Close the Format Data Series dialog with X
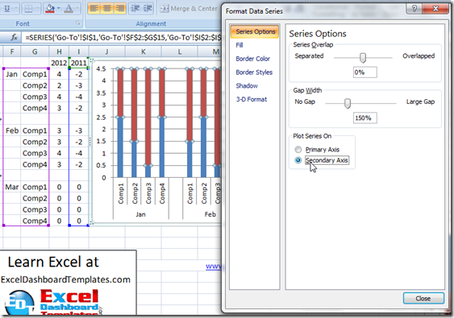 click(x=435, y=9)
